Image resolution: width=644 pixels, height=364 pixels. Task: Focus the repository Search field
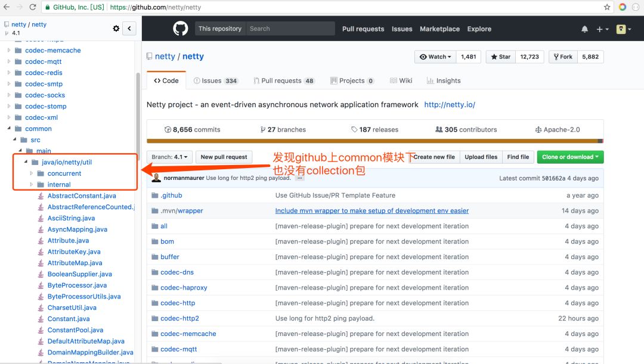click(x=290, y=29)
